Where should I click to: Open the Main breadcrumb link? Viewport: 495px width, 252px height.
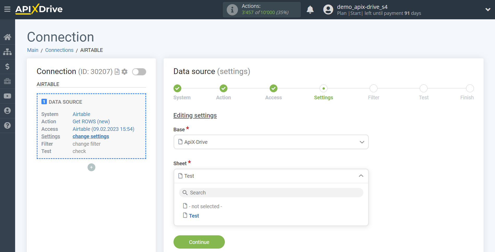coord(33,50)
